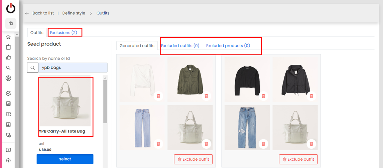
Task: Open the Excluded products (0) tab
Action: [x=228, y=46]
